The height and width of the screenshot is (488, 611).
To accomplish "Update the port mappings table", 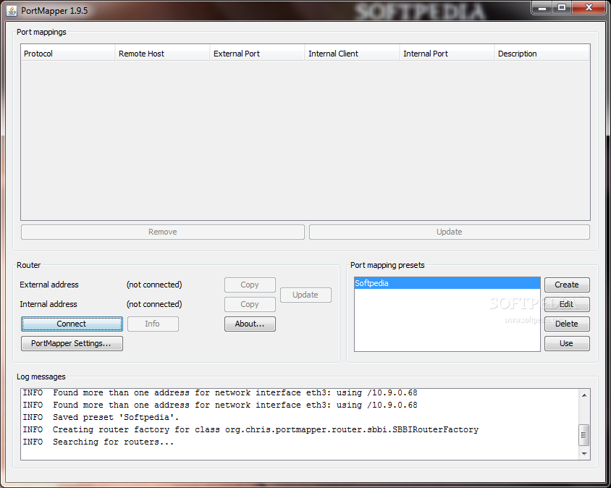I will 450,232.
